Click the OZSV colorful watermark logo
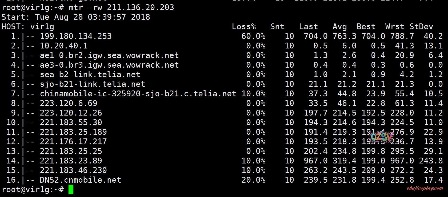The image size is (448, 197). 382,137
